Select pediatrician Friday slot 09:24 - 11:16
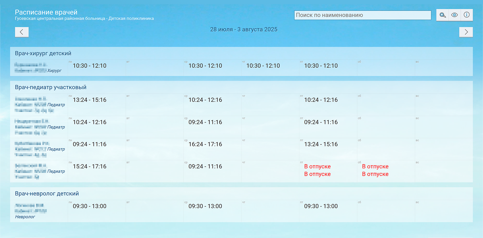 321,122
